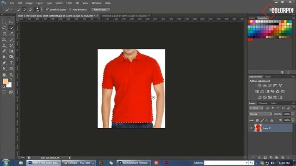
Task: Swap foreground and background colors
Action: pyautogui.click(x=11, y=80)
